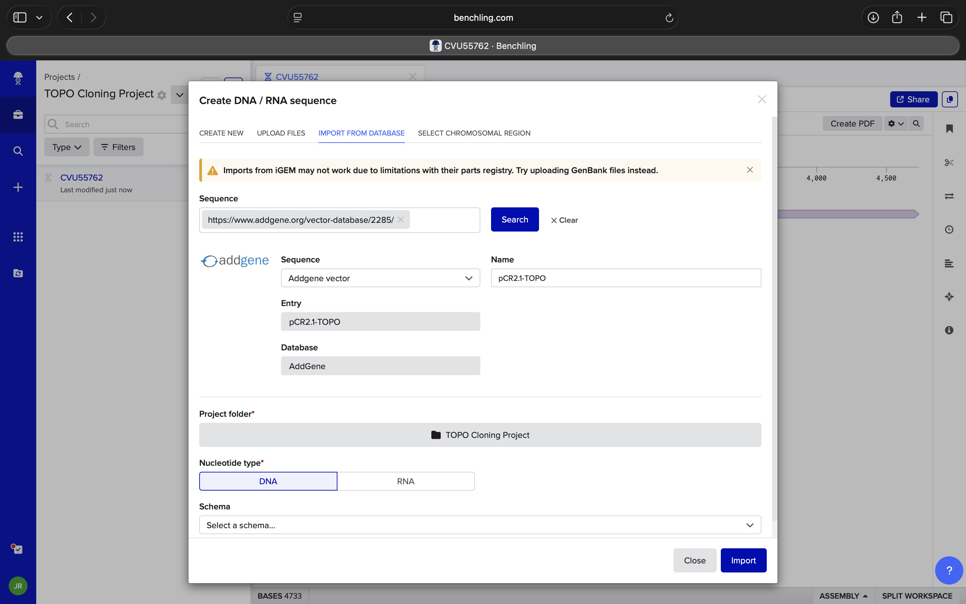The width and height of the screenshot is (966, 604).
Task: Switch to Select Chromosomal Region tab
Action: pos(474,133)
